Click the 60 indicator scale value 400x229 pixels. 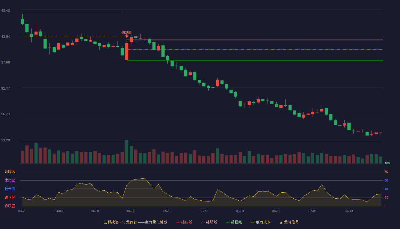pyautogui.click(x=386, y=180)
